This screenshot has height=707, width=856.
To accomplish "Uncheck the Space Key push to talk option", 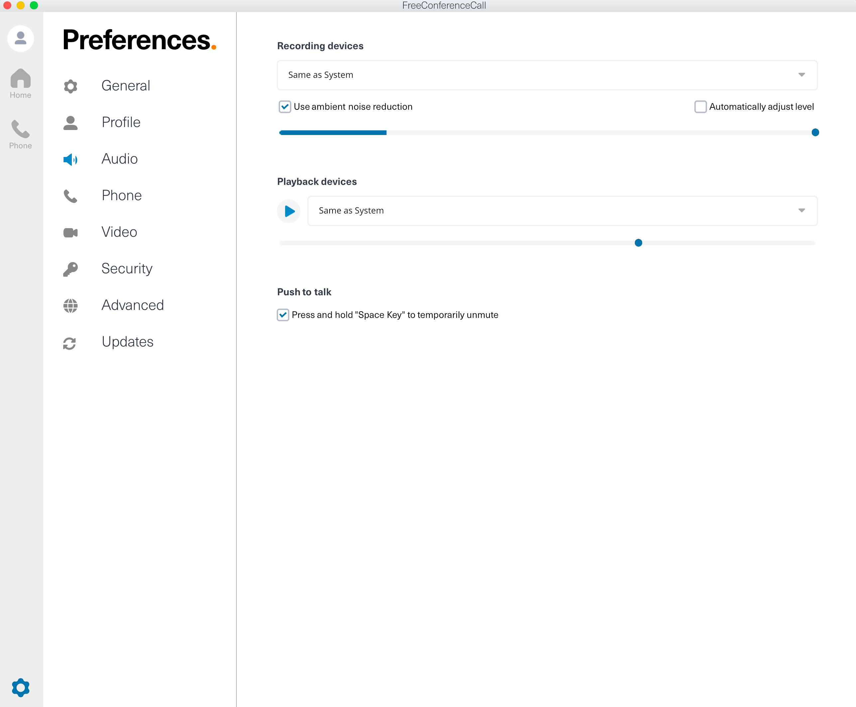I will (x=283, y=315).
